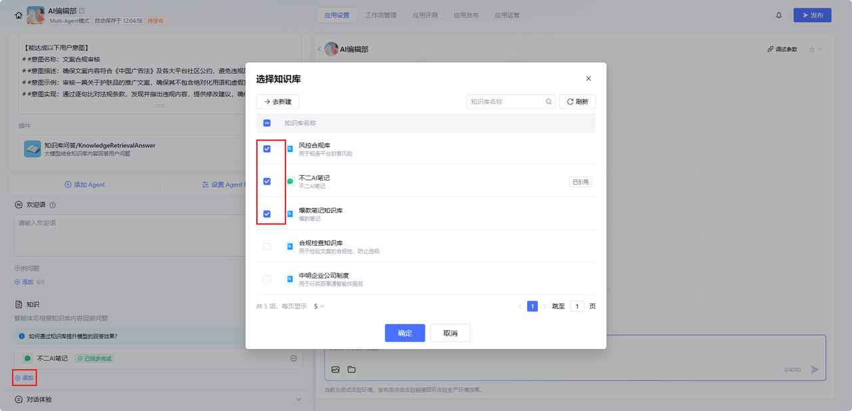852x411 pixels.
Task: Open the tip 如何通过知识库提升模型的回答效果
Action: click(x=73, y=336)
